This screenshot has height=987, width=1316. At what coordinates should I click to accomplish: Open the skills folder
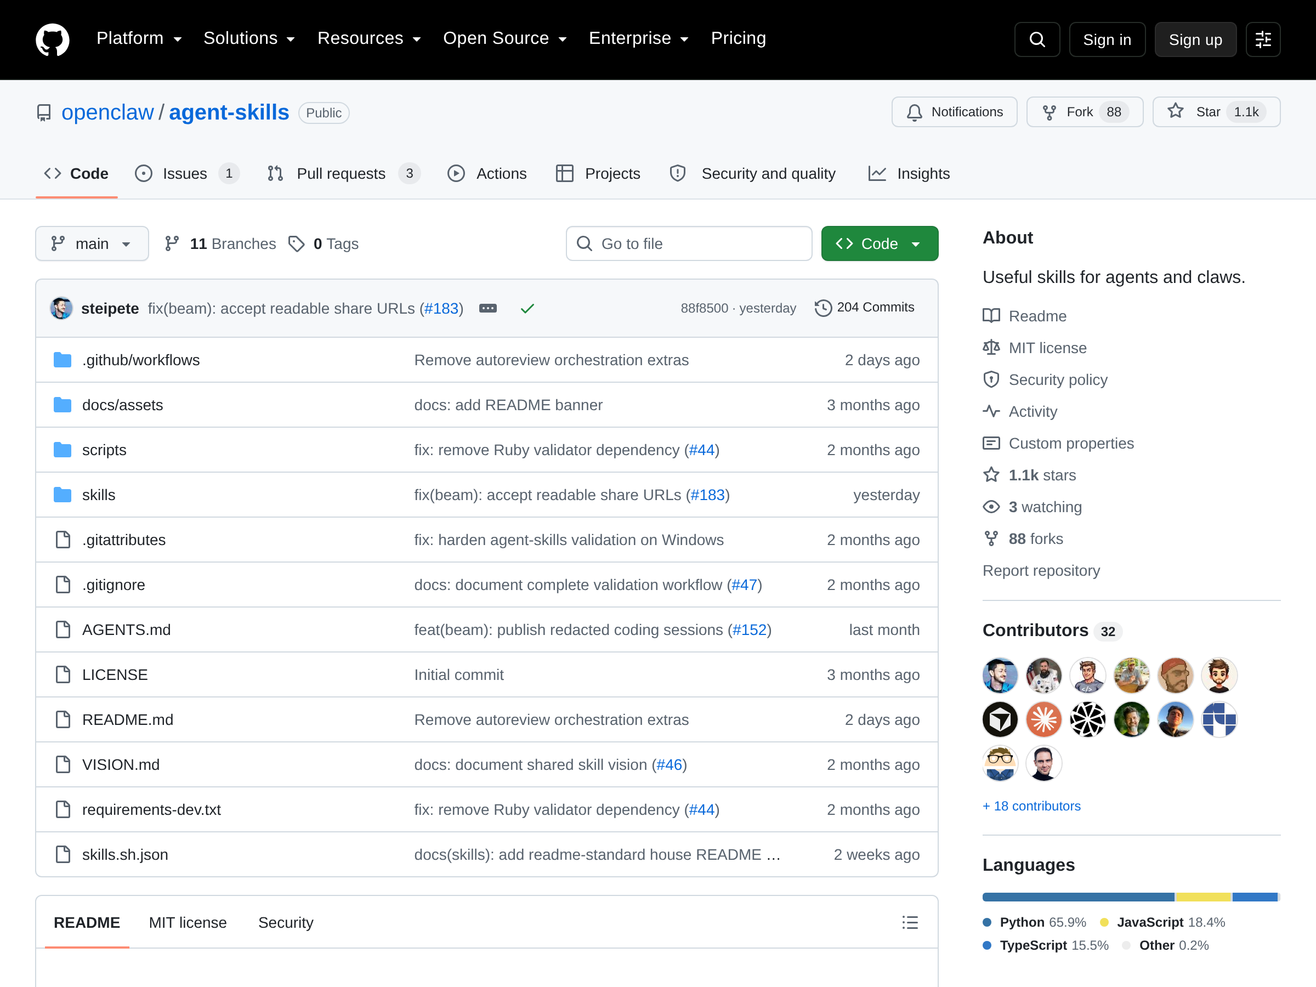pyautogui.click(x=99, y=495)
